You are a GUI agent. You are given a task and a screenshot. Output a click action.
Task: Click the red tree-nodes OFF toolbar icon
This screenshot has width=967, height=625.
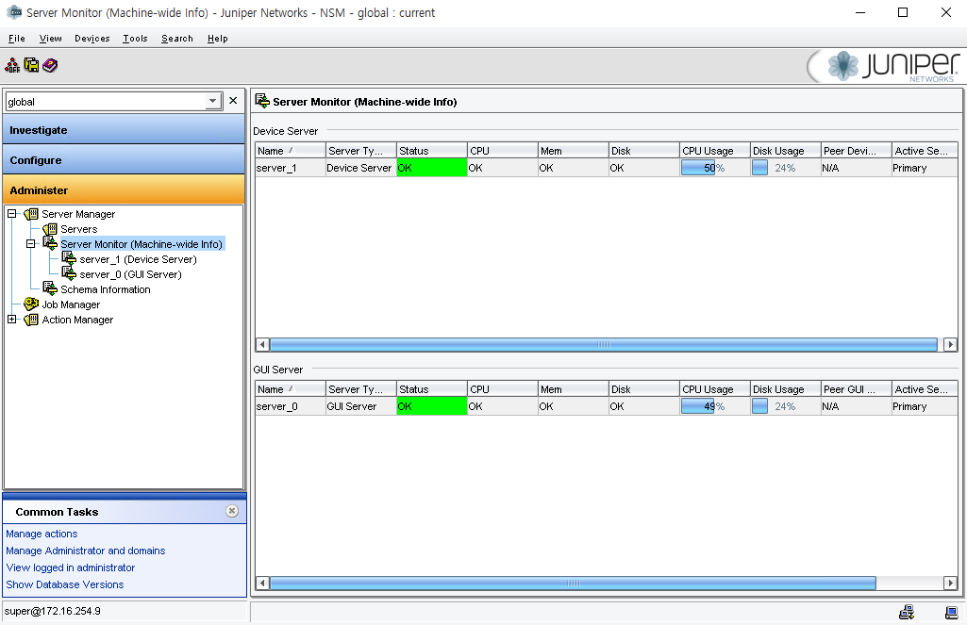[12, 65]
